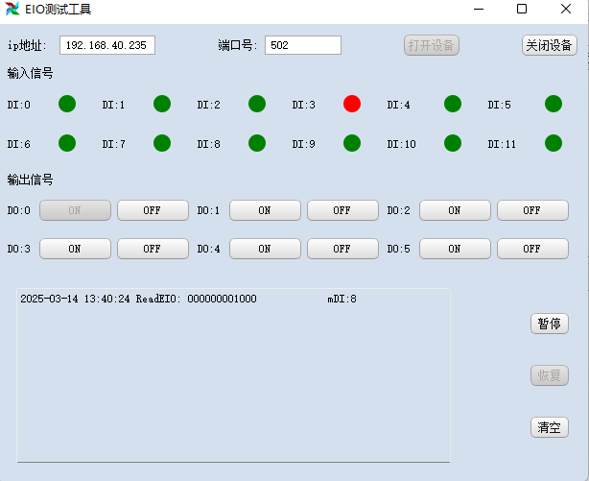Viewport: 589px width, 481px height.
Task: Click the DI:6 green indicator circle
Action: coord(67,143)
